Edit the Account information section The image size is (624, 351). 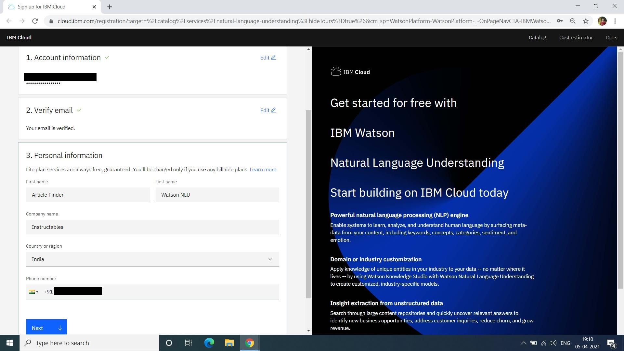click(268, 58)
